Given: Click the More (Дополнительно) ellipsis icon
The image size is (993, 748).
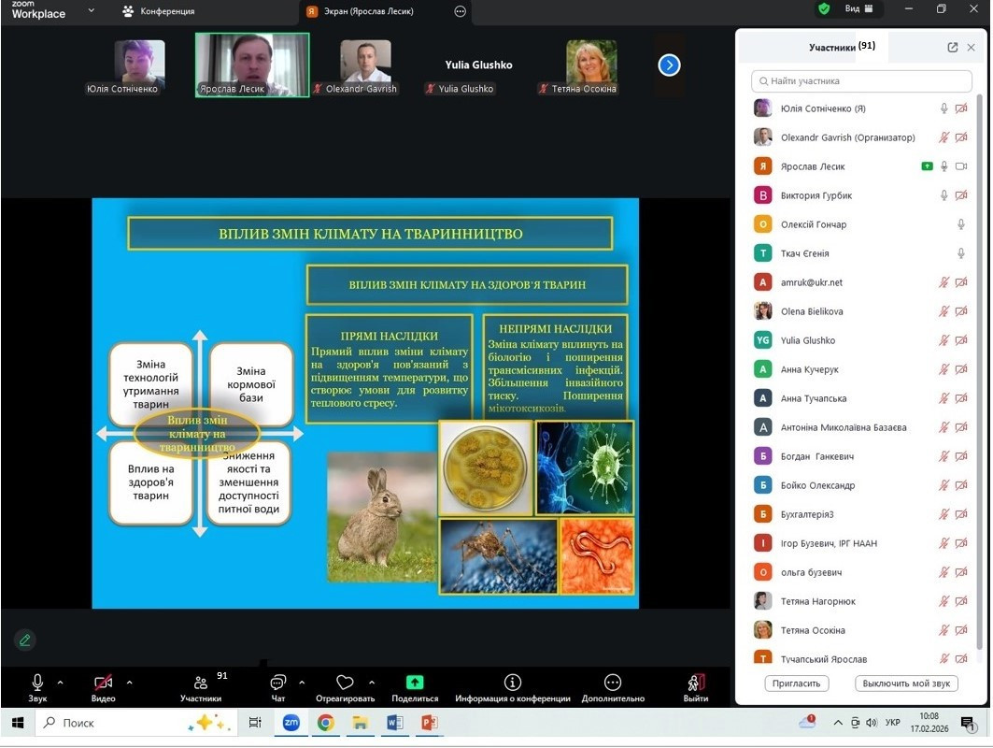Looking at the screenshot, I should (613, 683).
